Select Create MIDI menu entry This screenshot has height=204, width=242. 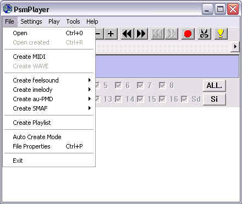coord(49,57)
